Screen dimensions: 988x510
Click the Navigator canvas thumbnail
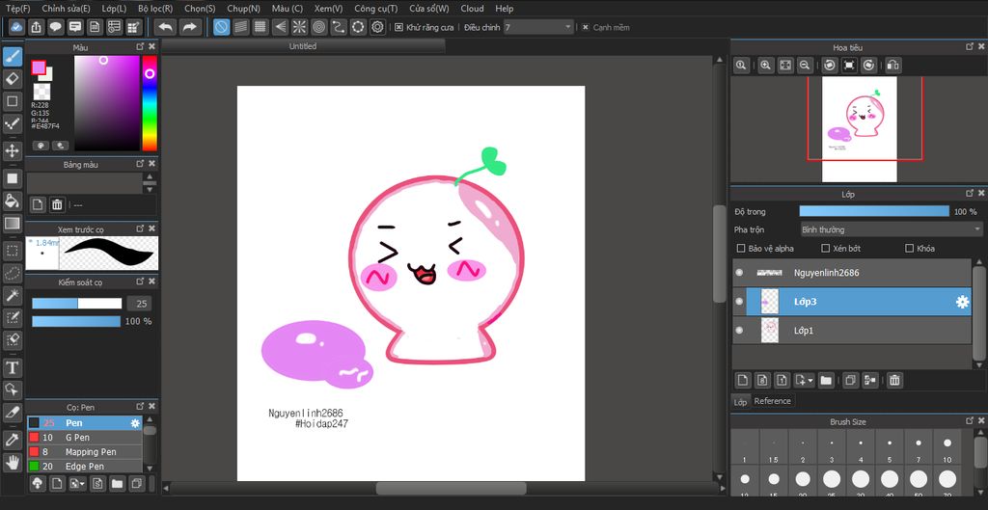(x=859, y=129)
